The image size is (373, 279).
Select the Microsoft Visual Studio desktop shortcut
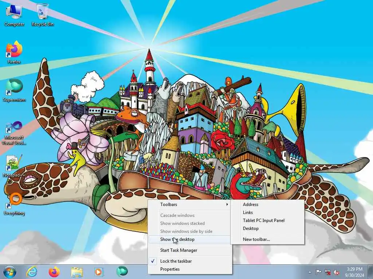[x=14, y=133]
